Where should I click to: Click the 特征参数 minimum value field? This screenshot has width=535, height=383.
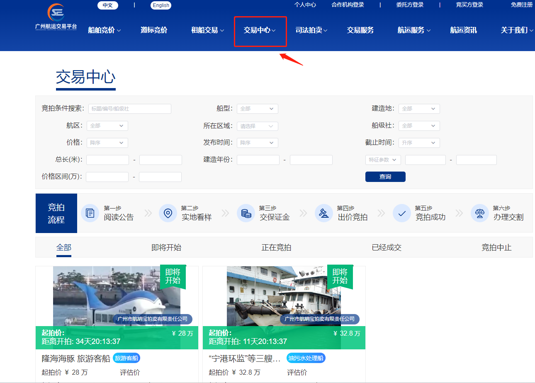[x=426, y=160]
